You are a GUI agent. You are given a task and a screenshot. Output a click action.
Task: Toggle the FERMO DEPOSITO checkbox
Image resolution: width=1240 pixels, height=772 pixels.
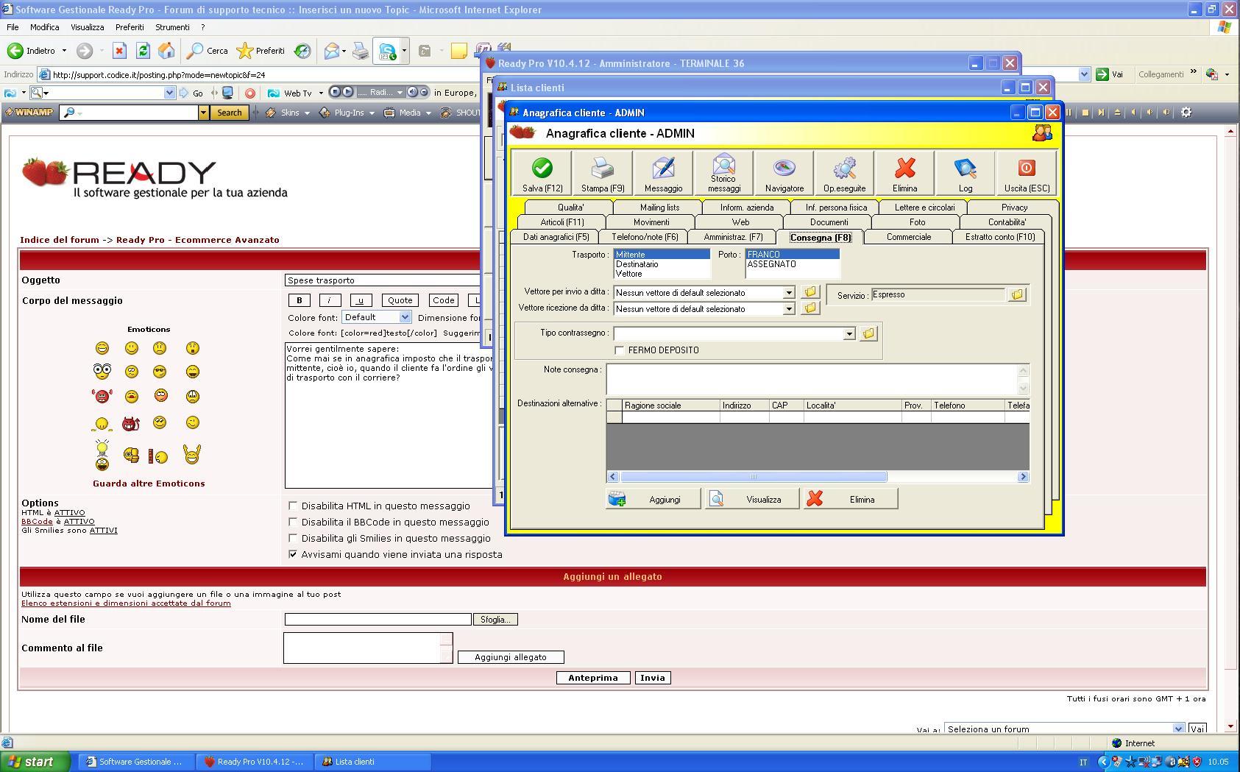point(620,350)
